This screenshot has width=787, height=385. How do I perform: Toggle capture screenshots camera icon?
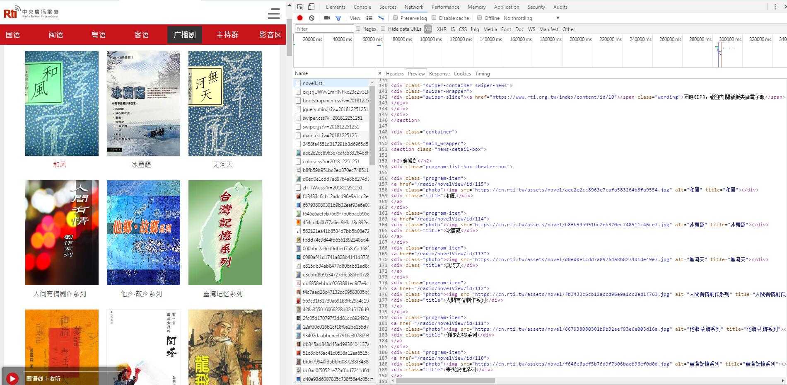click(327, 18)
